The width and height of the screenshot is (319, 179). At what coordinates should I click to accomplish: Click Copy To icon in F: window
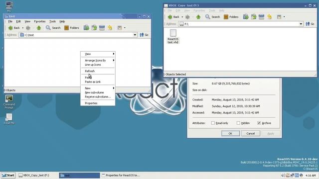[254, 16]
